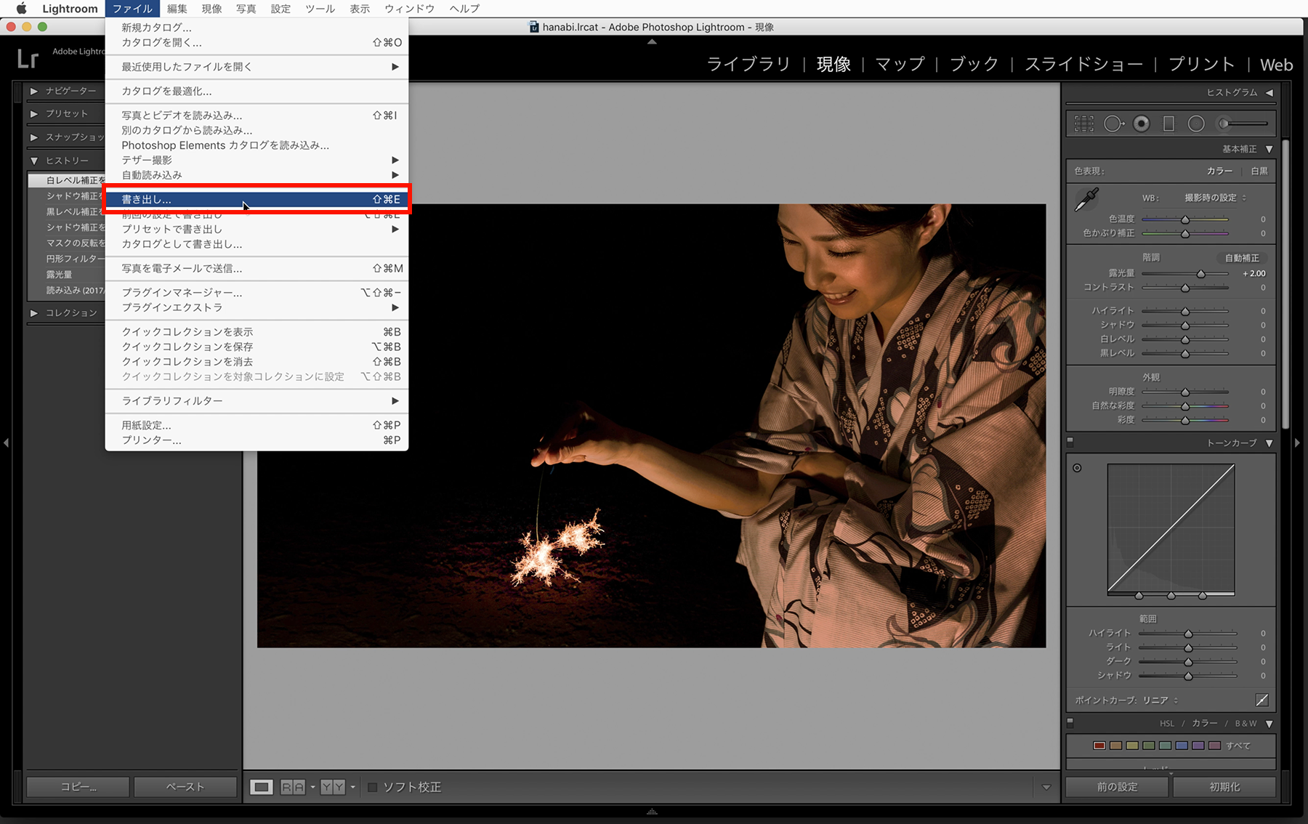Select the Radial Filter tool icon
Image resolution: width=1308 pixels, height=824 pixels.
pos(1196,124)
